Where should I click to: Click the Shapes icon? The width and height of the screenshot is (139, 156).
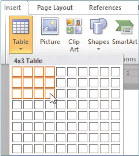[98, 26]
